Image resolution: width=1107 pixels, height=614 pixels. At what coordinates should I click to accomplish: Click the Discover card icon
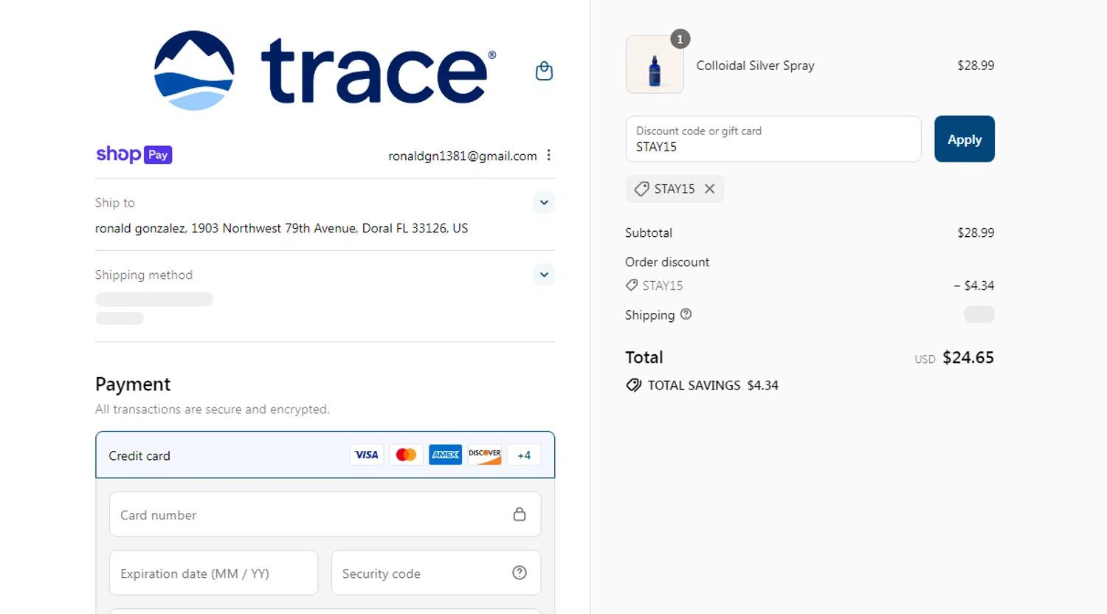tap(485, 455)
